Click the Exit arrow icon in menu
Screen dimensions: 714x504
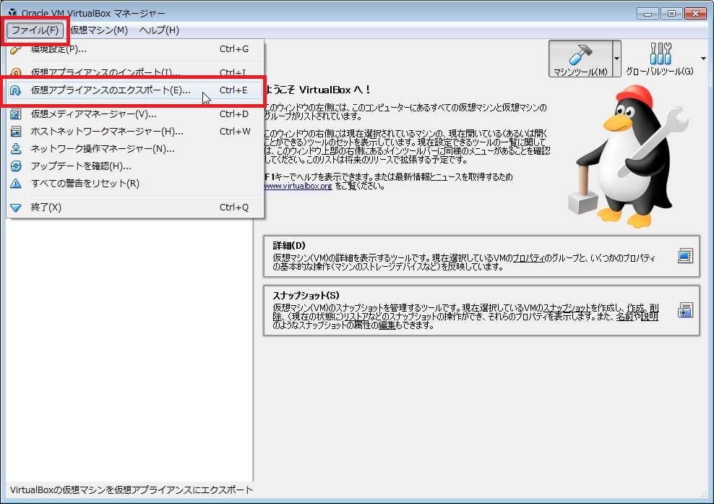click(16, 208)
